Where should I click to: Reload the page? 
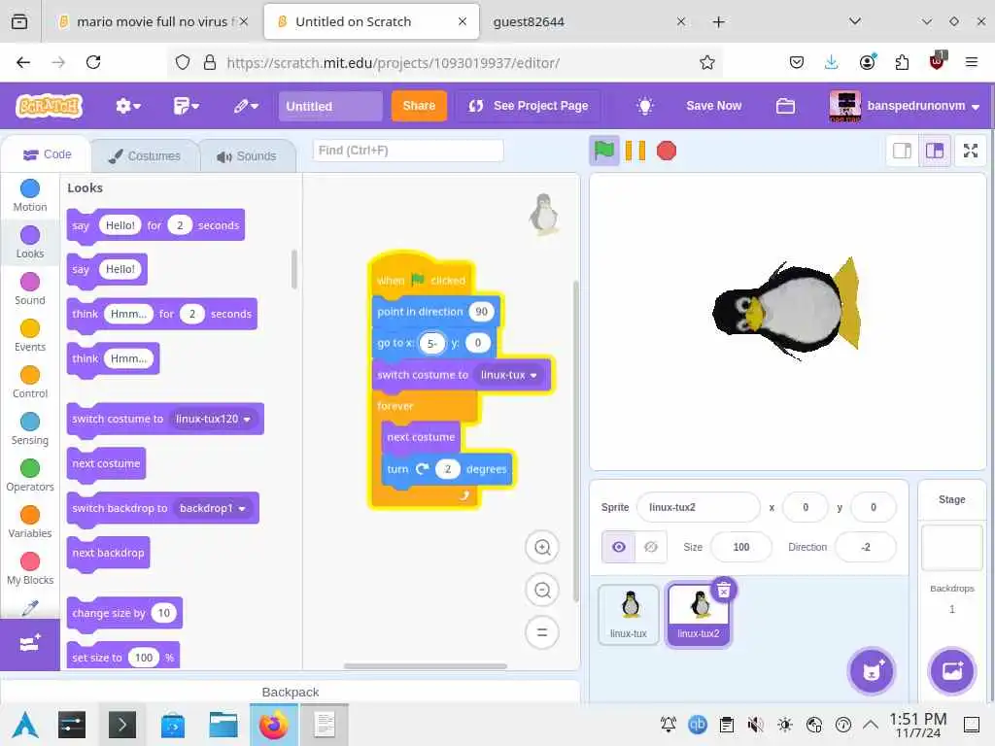[x=93, y=62]
